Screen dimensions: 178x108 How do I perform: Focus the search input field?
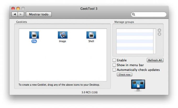149,14
